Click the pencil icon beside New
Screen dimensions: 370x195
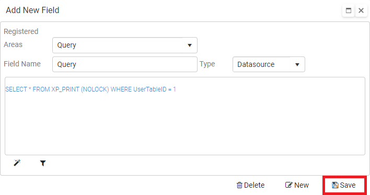point(288,185)
